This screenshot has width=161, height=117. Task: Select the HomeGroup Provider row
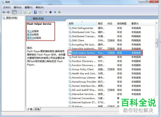[105, 82]
